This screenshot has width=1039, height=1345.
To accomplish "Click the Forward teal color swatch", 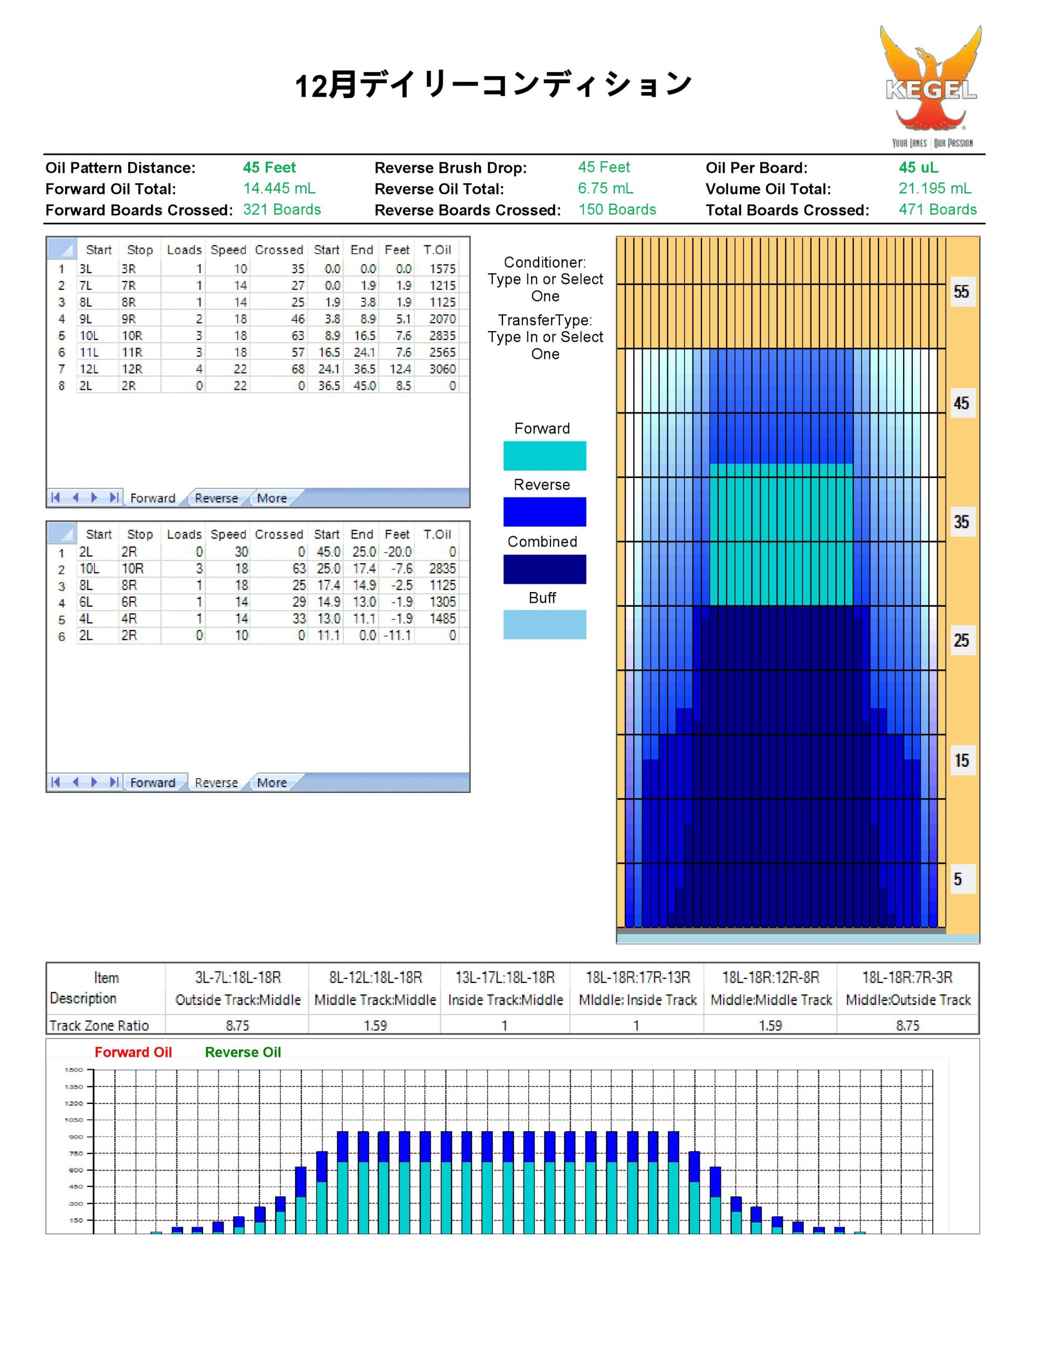I will point(545,456).
